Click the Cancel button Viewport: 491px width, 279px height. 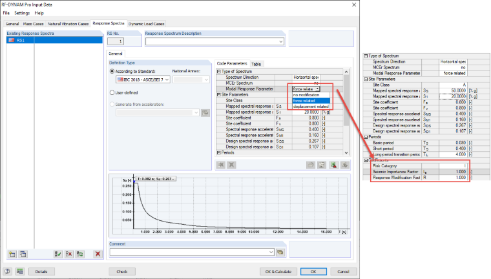click(344, 271)
